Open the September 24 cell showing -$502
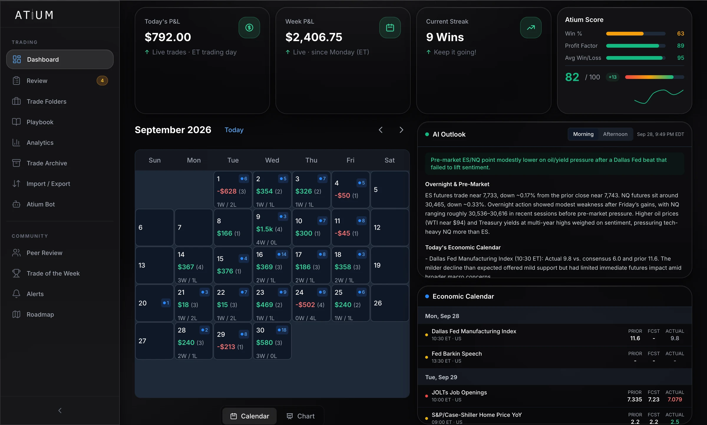This screenshot has height=425, width=707. pyautogui.click(x=311, y=303)
